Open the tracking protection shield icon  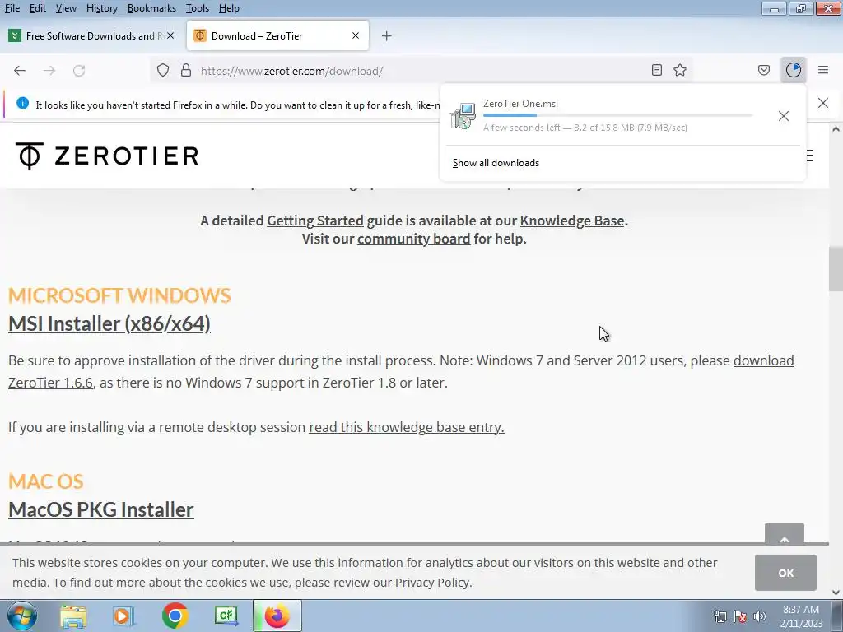point(163,71)
